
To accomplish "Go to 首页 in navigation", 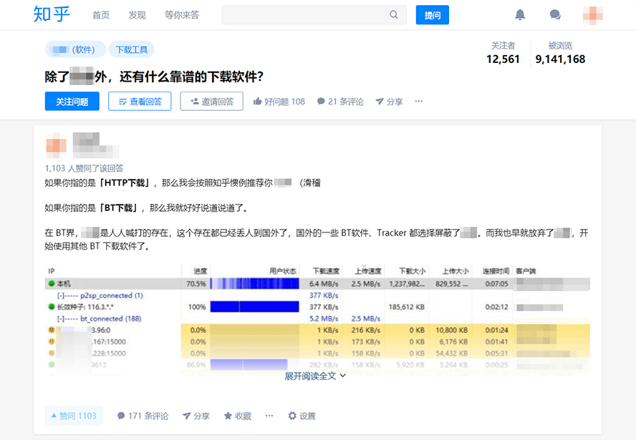I will (x=101, y=15).
